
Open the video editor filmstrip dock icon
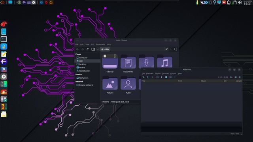[x=4, y=99]
